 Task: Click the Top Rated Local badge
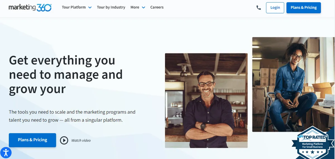312,142
